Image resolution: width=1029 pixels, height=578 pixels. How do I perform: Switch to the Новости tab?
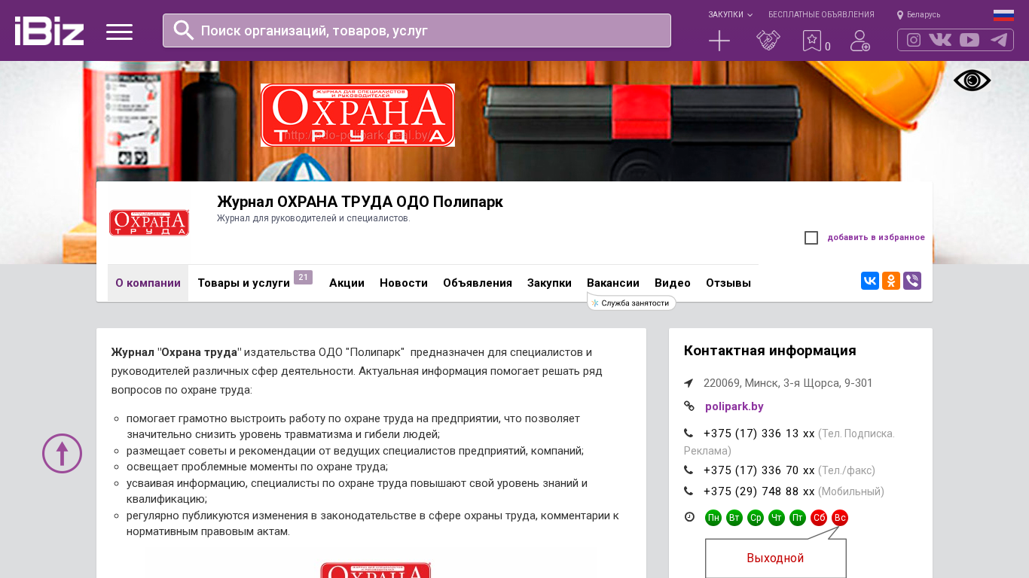click(404, 283)
